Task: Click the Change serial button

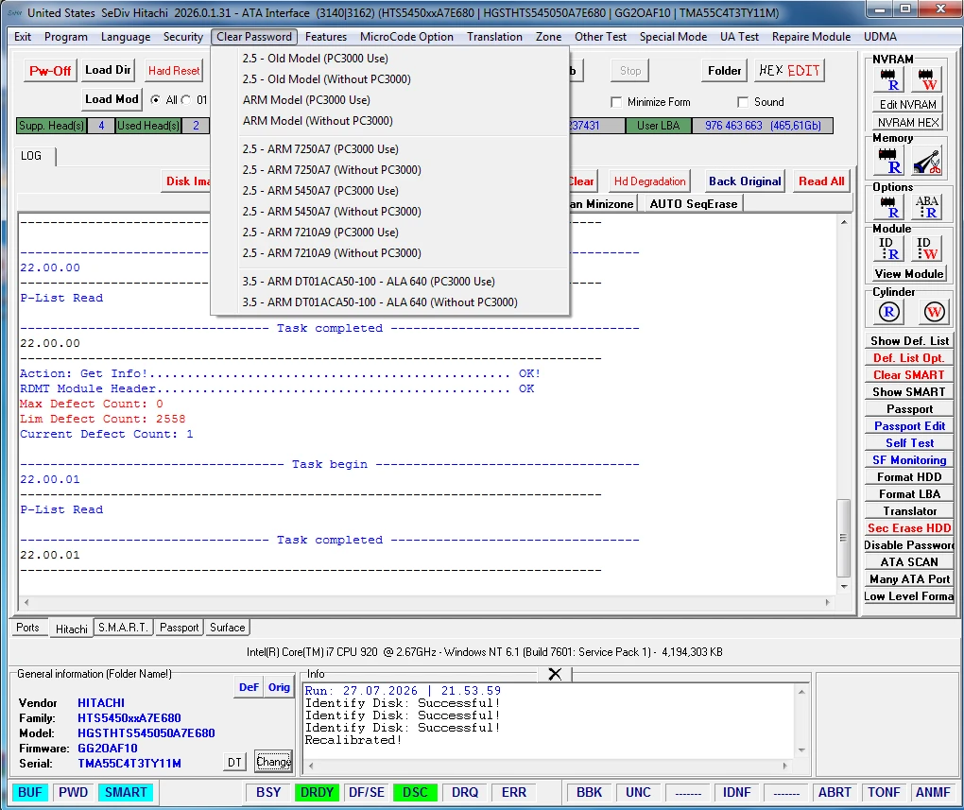Action: pyautogui.click(x=273, y=762)
